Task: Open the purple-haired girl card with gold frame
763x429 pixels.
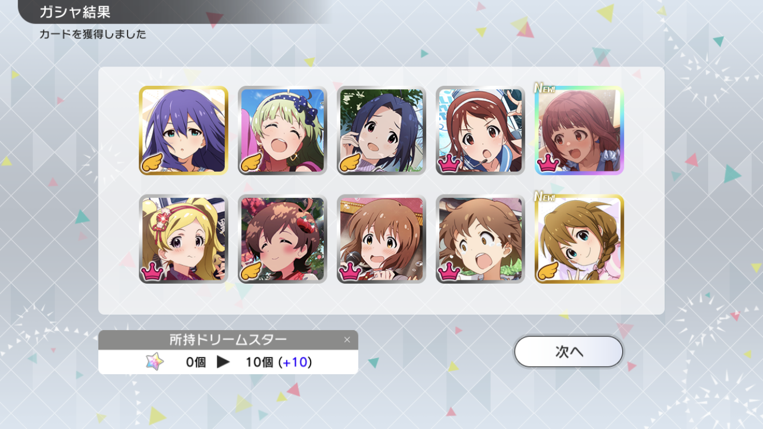Action: (184, 130)
